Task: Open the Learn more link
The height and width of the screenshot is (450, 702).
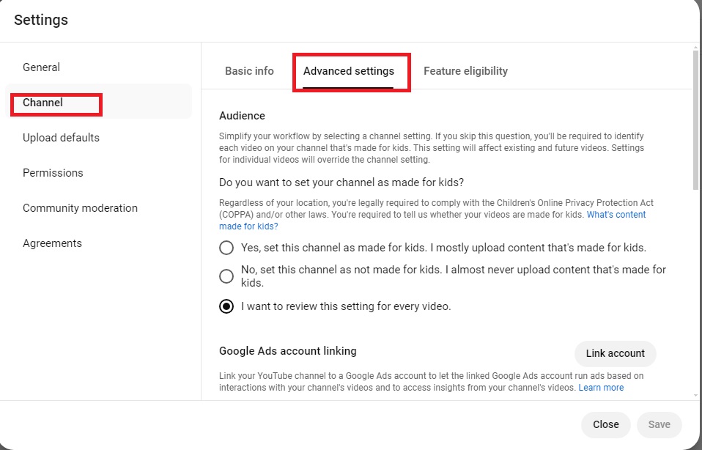Action: 601,388
